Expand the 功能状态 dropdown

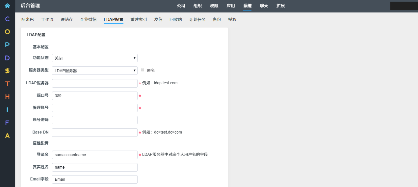tap(94, 58)
